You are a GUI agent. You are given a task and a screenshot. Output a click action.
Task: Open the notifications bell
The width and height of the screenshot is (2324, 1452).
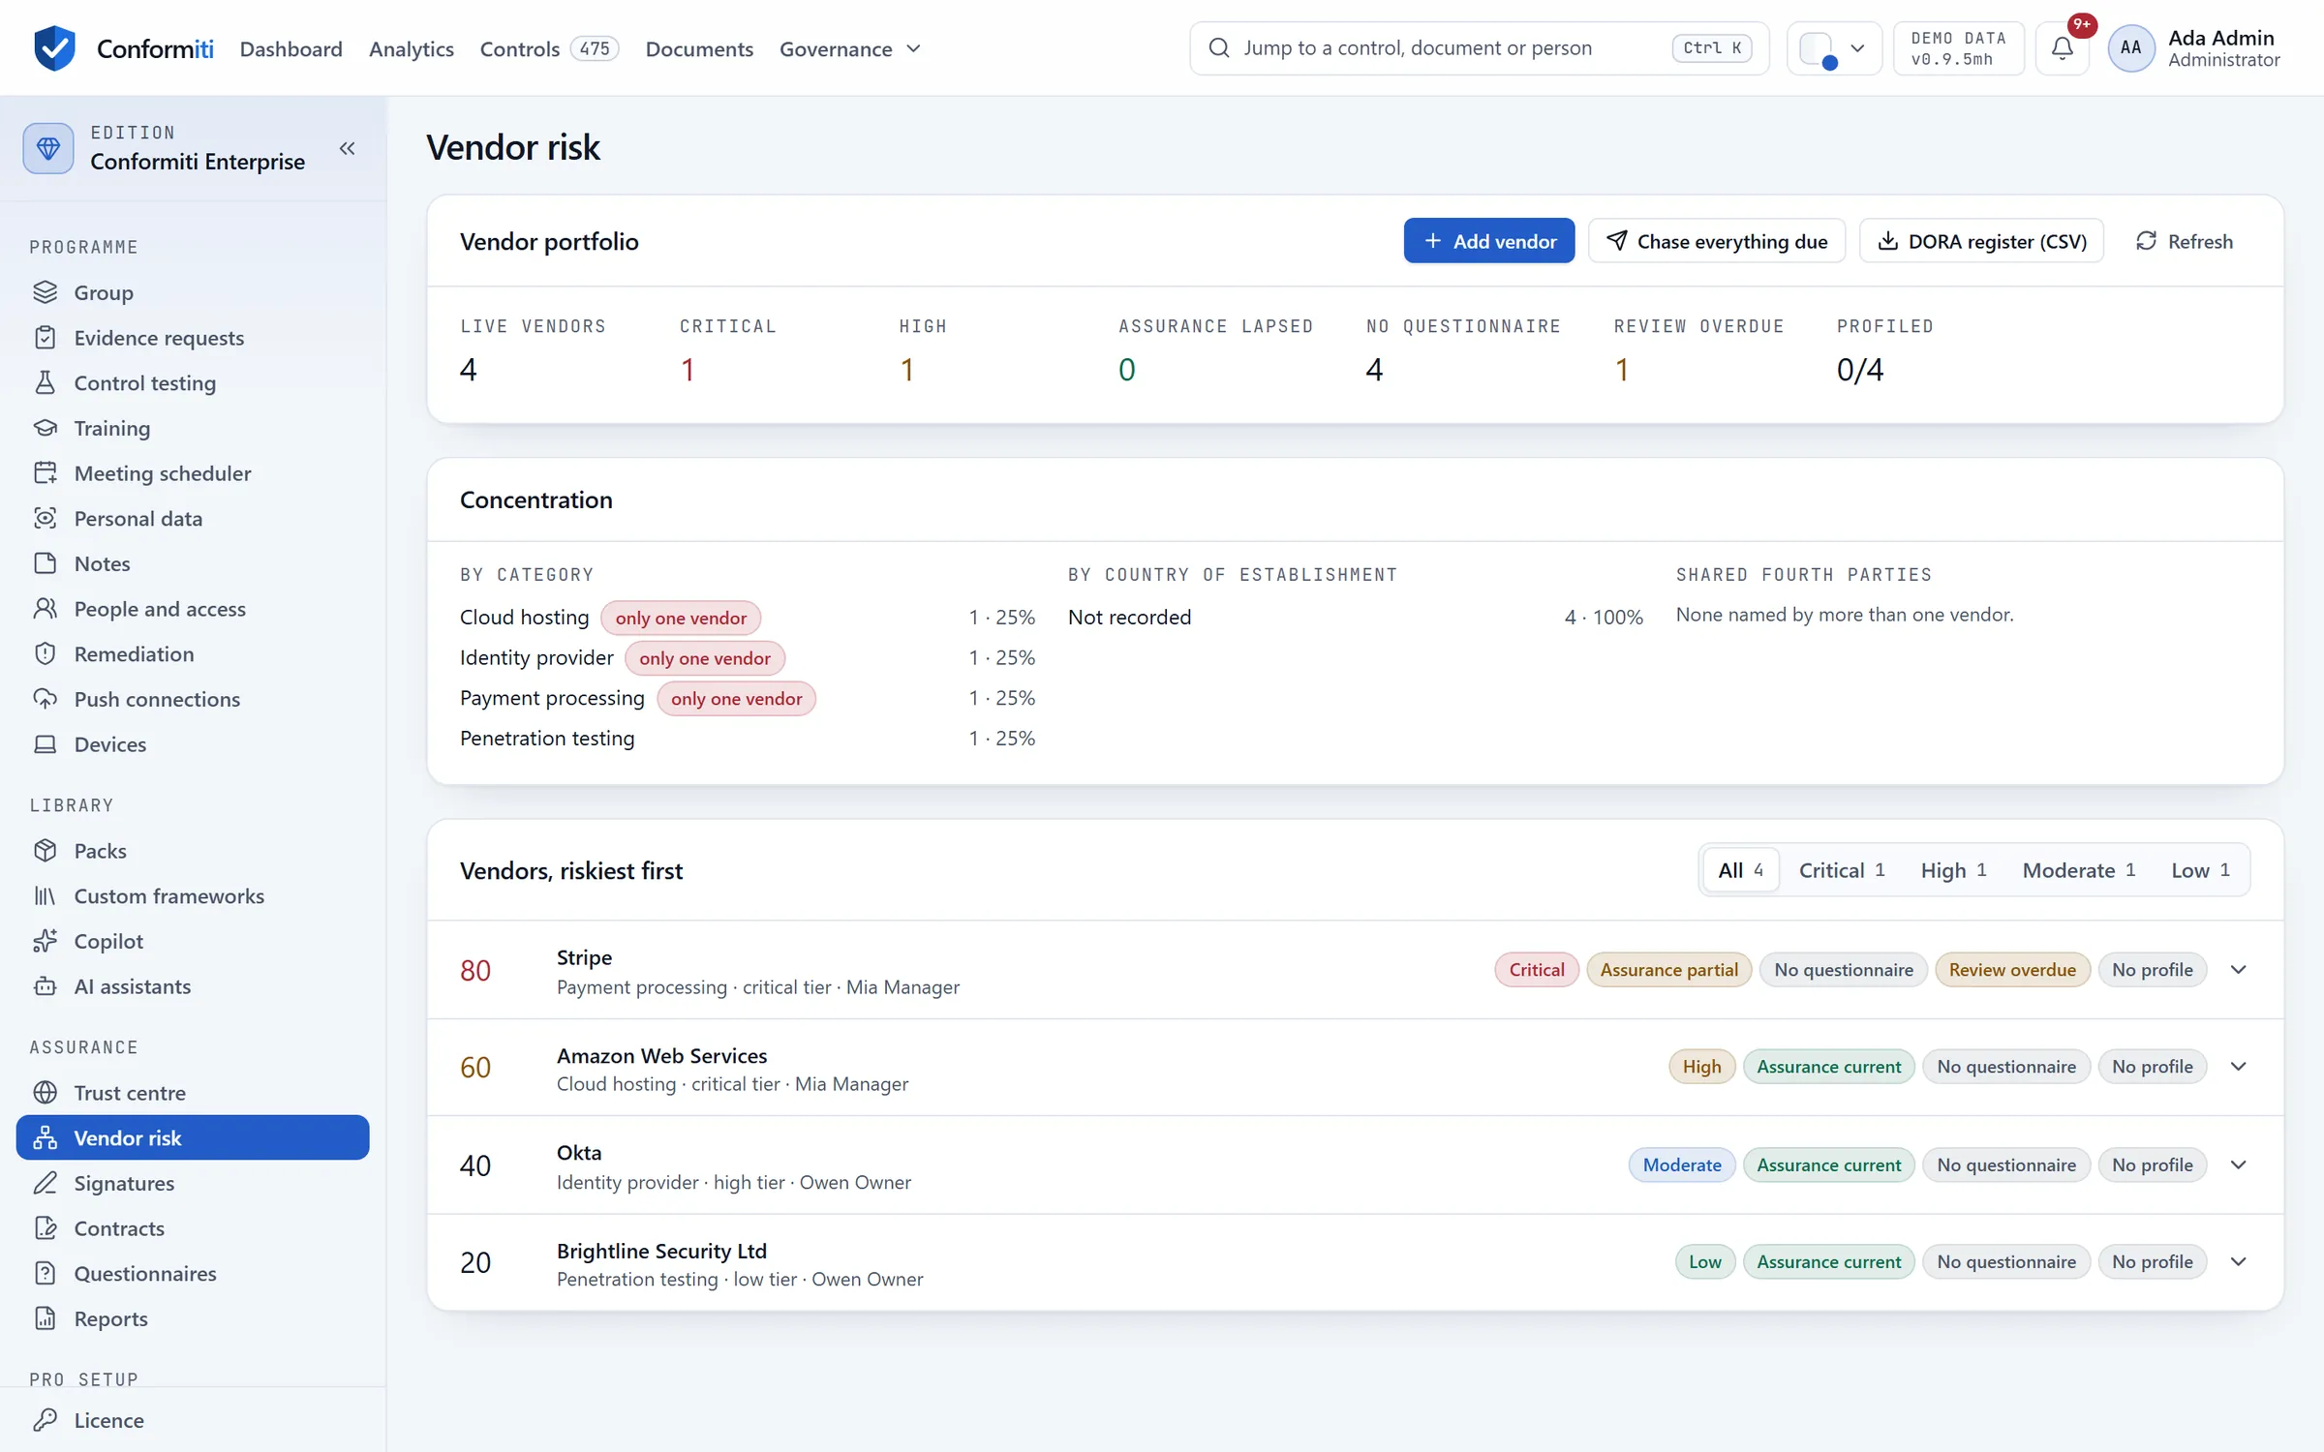2062,47
